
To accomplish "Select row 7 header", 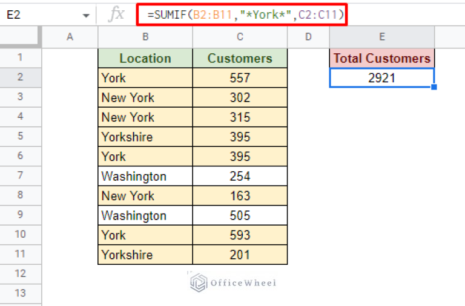I will 21,176.
